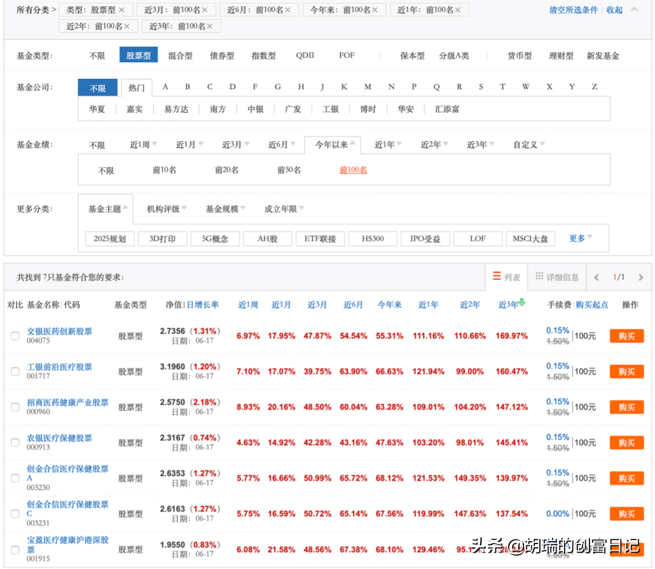Select the 今年以来 performance tab
The image size is (655, 569).
pos(332,145)
